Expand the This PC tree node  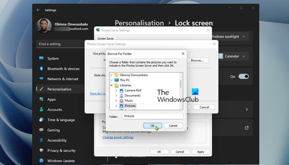[x=111, y=80]
